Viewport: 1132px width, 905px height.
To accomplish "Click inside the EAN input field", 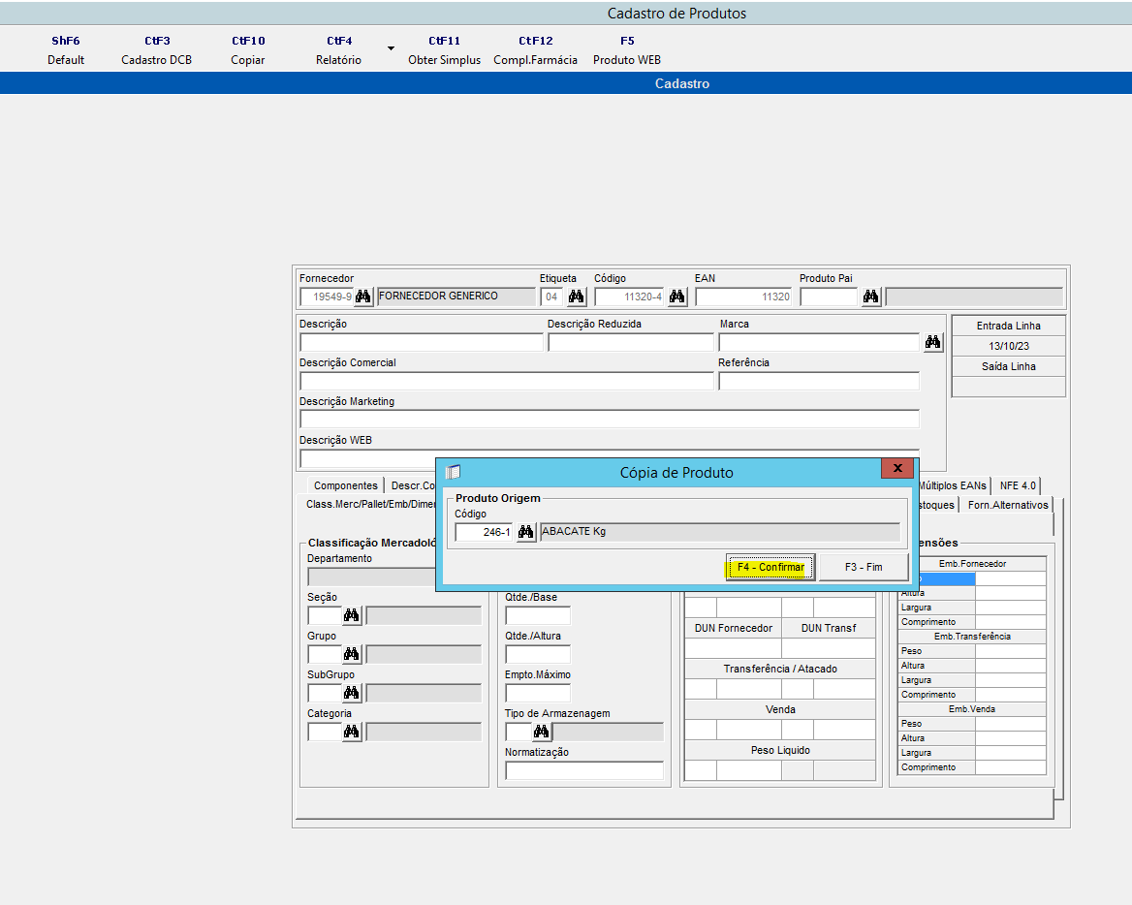I will pos(742,296).
